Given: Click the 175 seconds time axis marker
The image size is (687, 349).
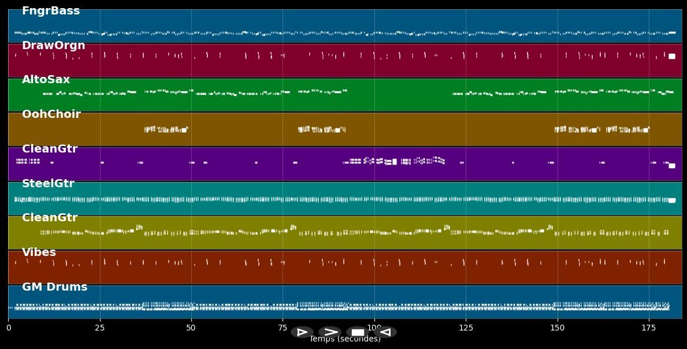Looking at the screenshot, I should (x=649, y=328).
